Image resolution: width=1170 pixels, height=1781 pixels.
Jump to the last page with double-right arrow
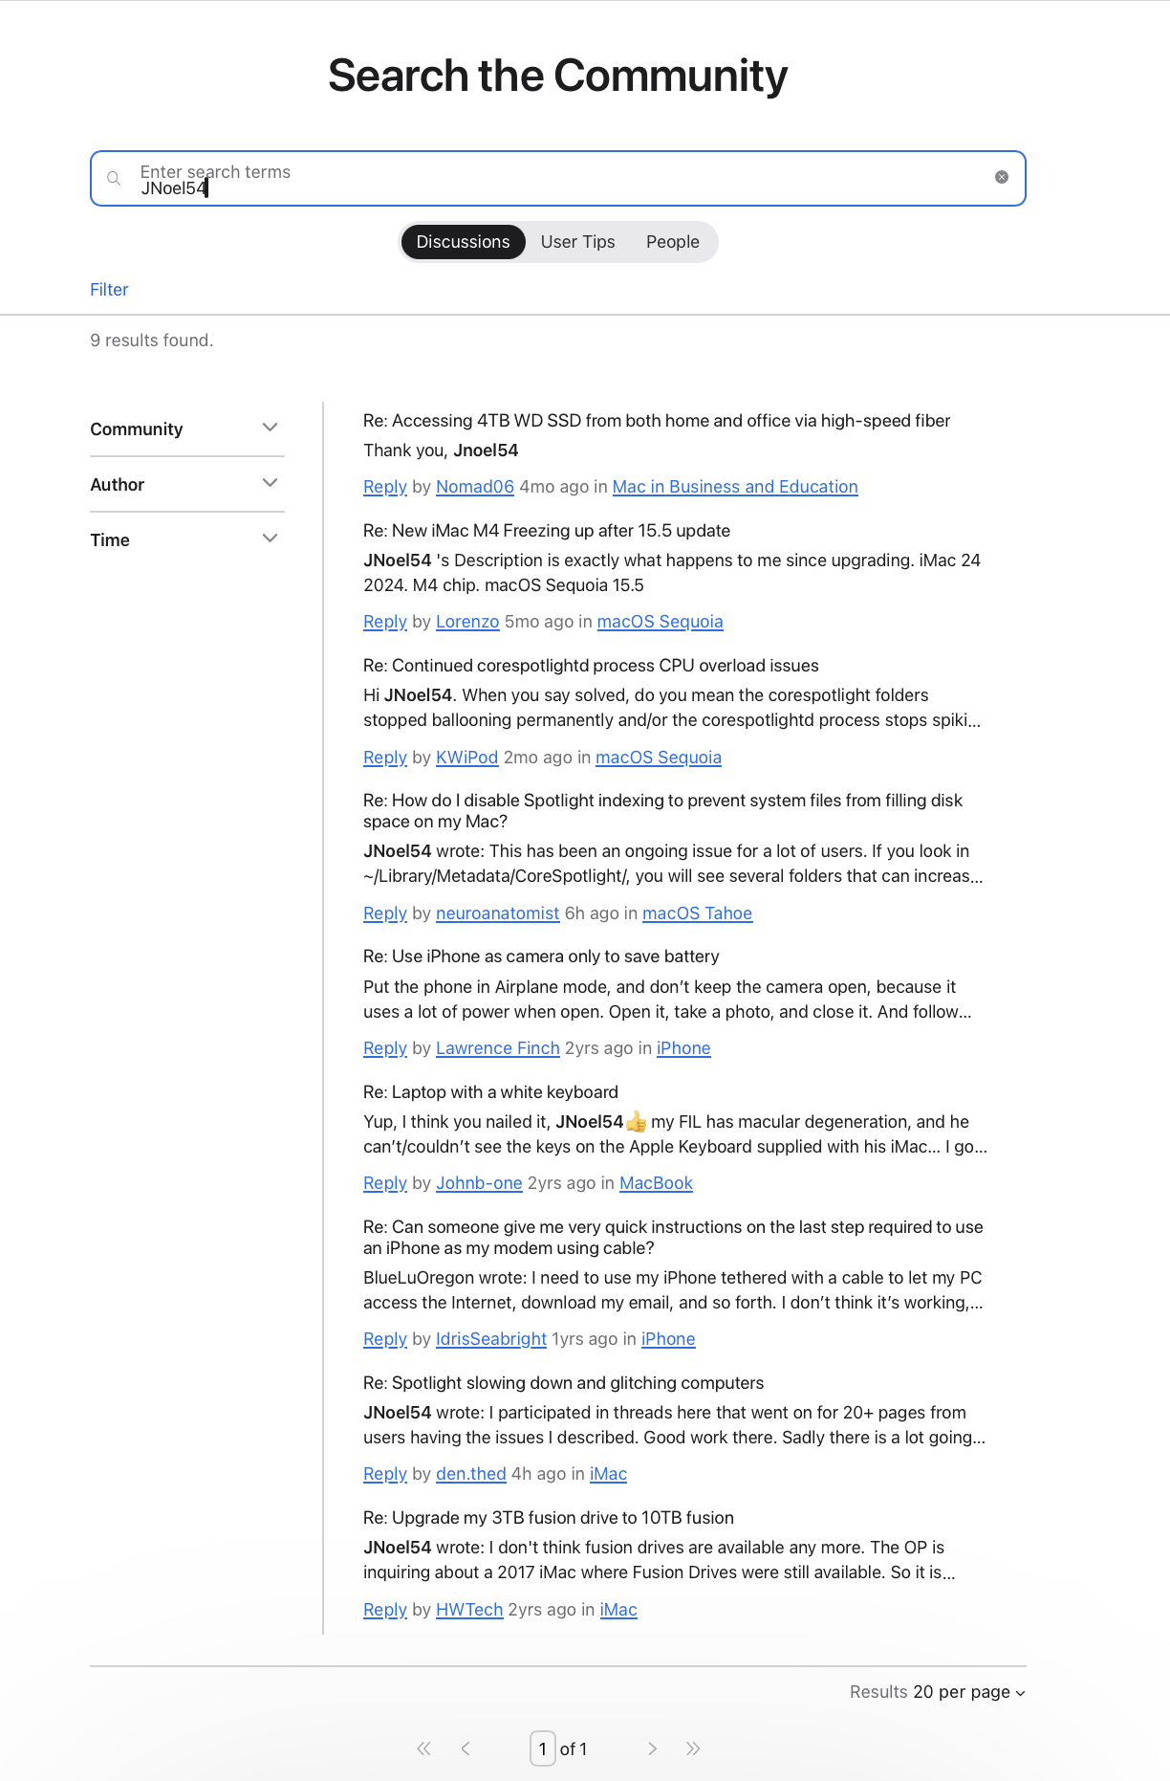click(693, 1748)
